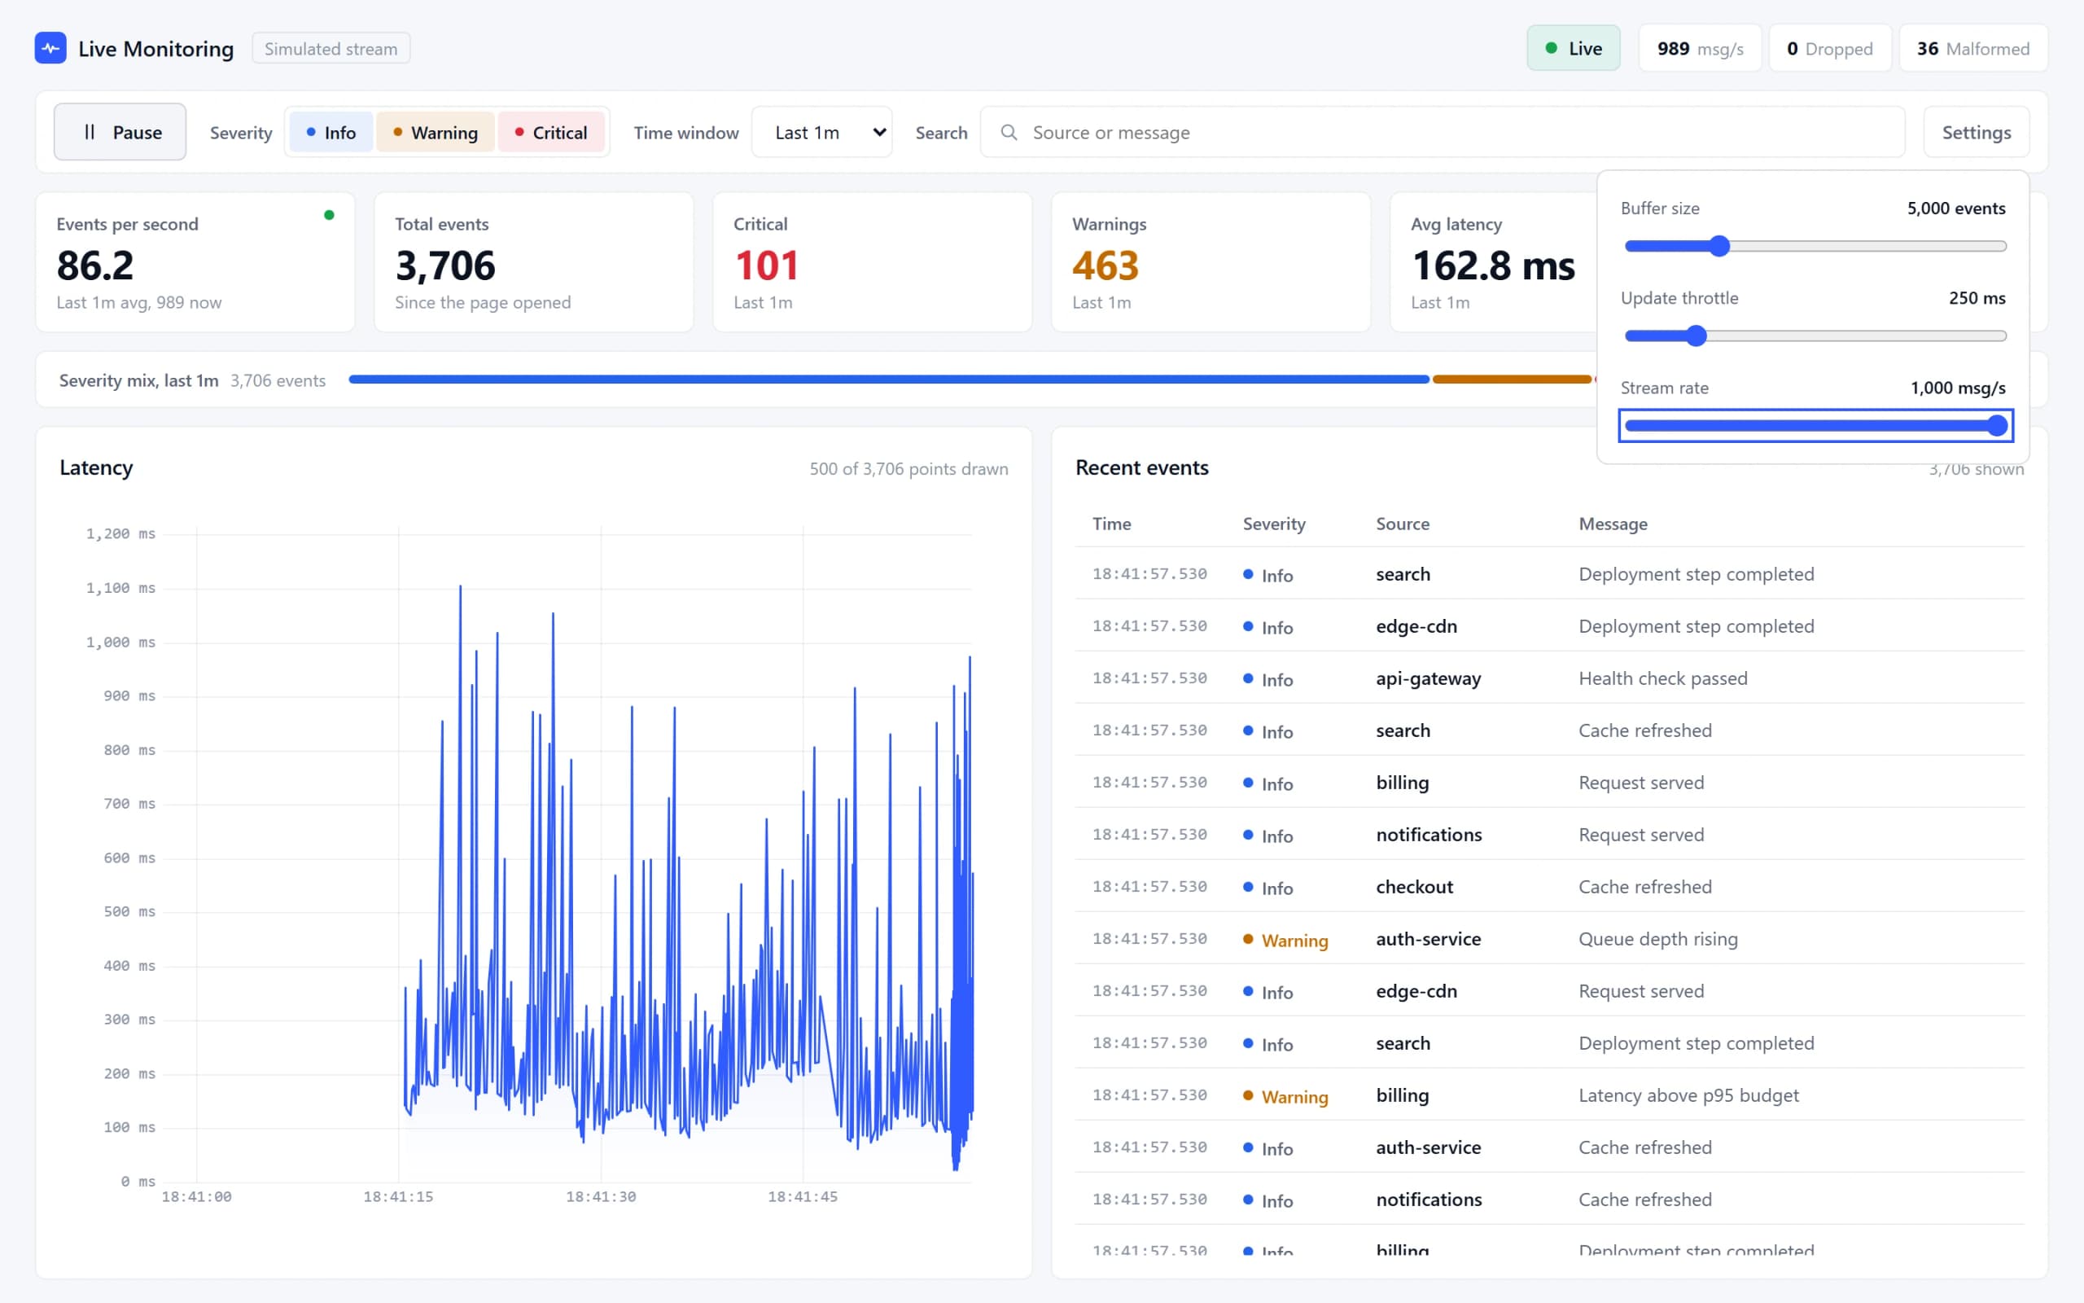
Task: Click the Latency chart title
Action: tap(96, 468)
